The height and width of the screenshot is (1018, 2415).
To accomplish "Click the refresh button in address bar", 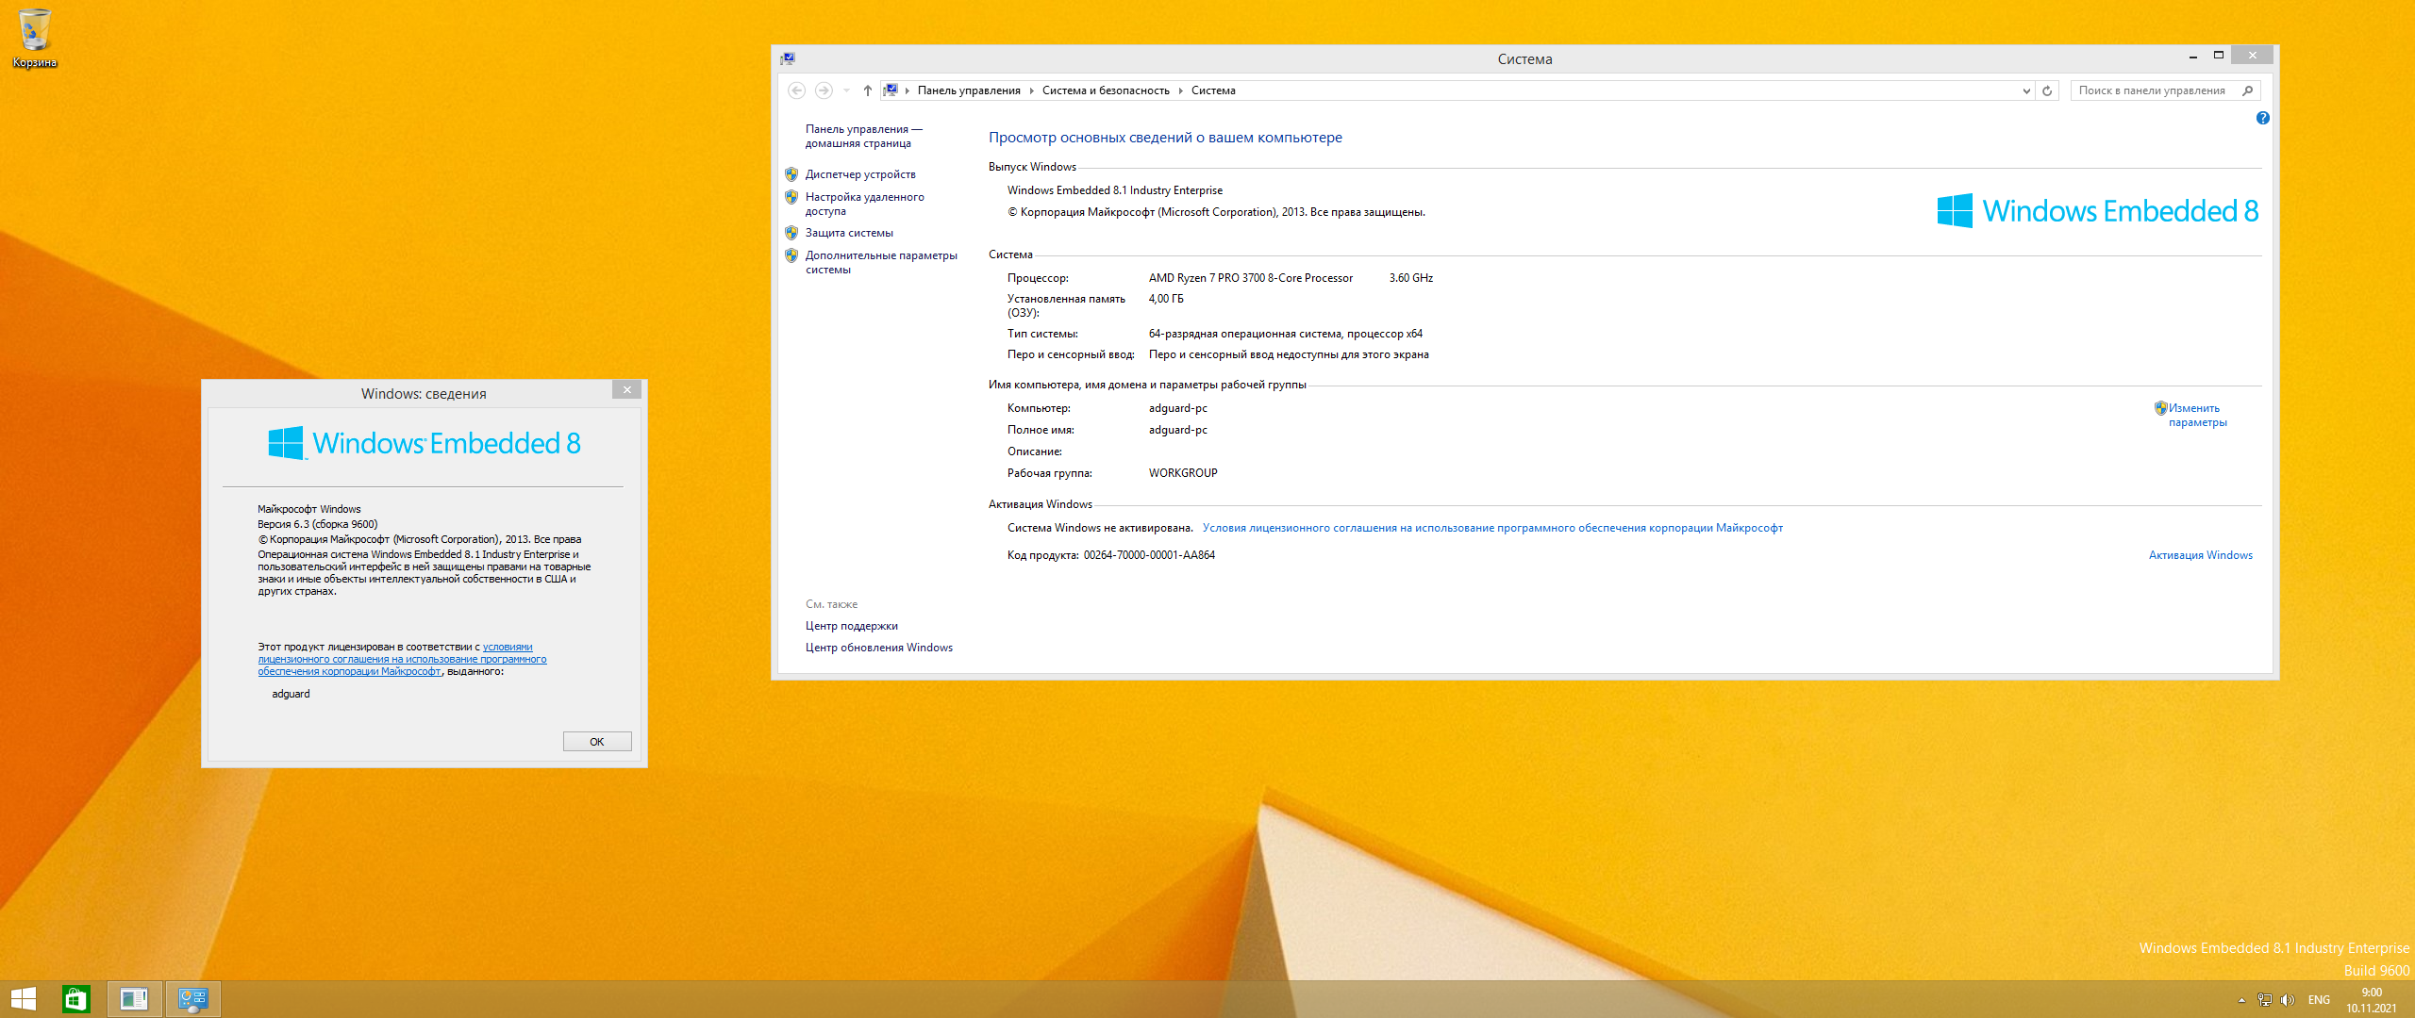I will click(2047, 90).
